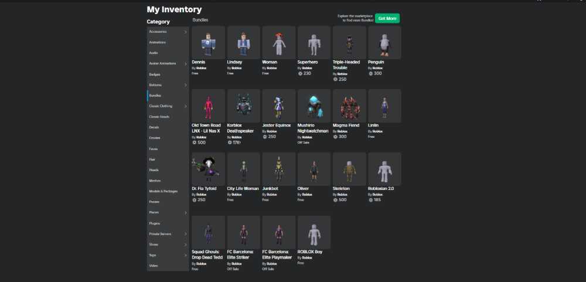Switch to the Decals category
This screenshot has width=586, height=282.
(168, 127)
